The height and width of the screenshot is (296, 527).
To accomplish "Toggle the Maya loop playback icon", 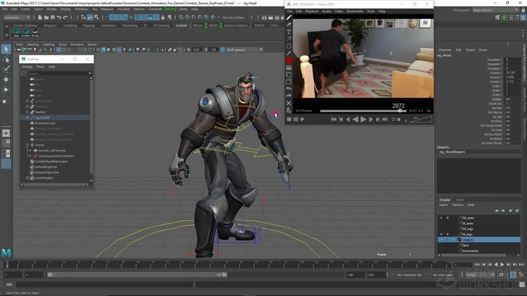I will point(501,274).
